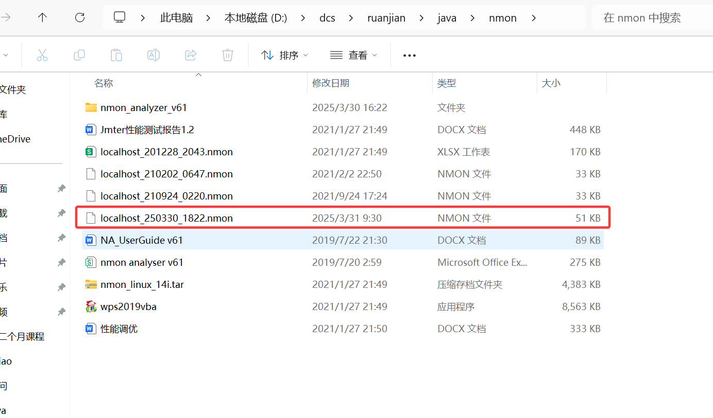Click type text XLSX 工作表
713x418 pixels.
pyautogui.click(x=464, y=152)
